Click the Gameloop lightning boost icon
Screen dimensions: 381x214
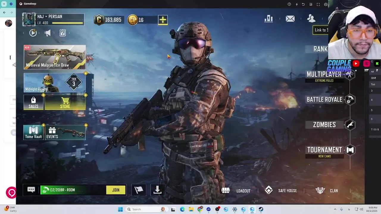coord(296,4)
